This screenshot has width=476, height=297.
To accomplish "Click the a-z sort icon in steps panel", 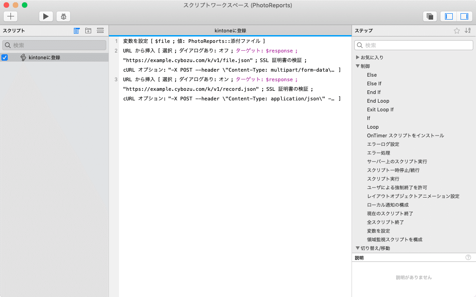I will pyautogui.click(x=467, y=31).
